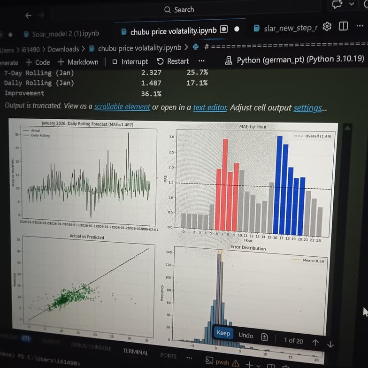Open the dropdown arrow next to the Copilot icon
Image resolution: width=368 pixels, height=368 pixels.
(352, 4)
